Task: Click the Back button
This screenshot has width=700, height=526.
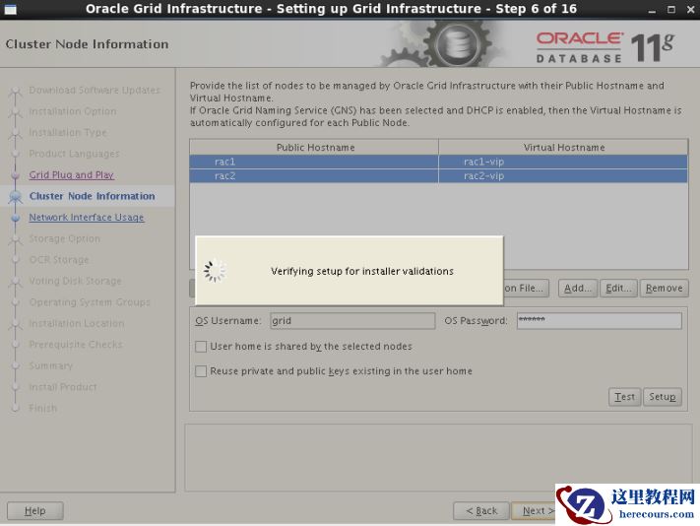Action: (x=480, y=510)
